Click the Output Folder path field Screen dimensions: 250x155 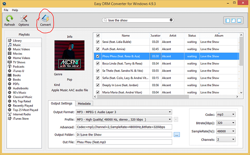(x=124, y=135)
